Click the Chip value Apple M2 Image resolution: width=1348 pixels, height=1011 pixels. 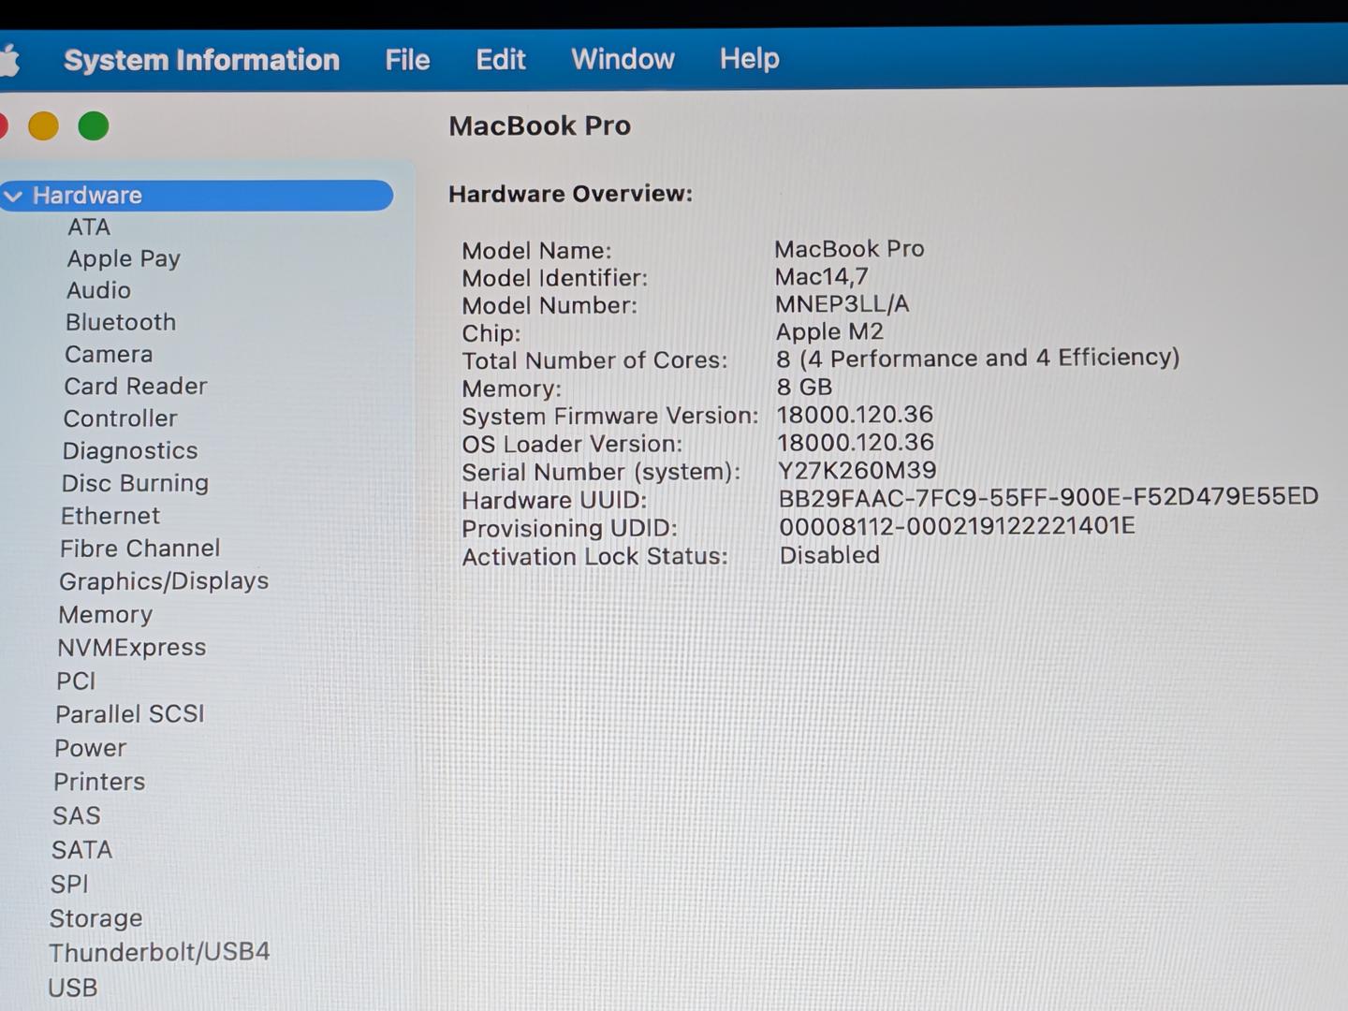[829, 332]
